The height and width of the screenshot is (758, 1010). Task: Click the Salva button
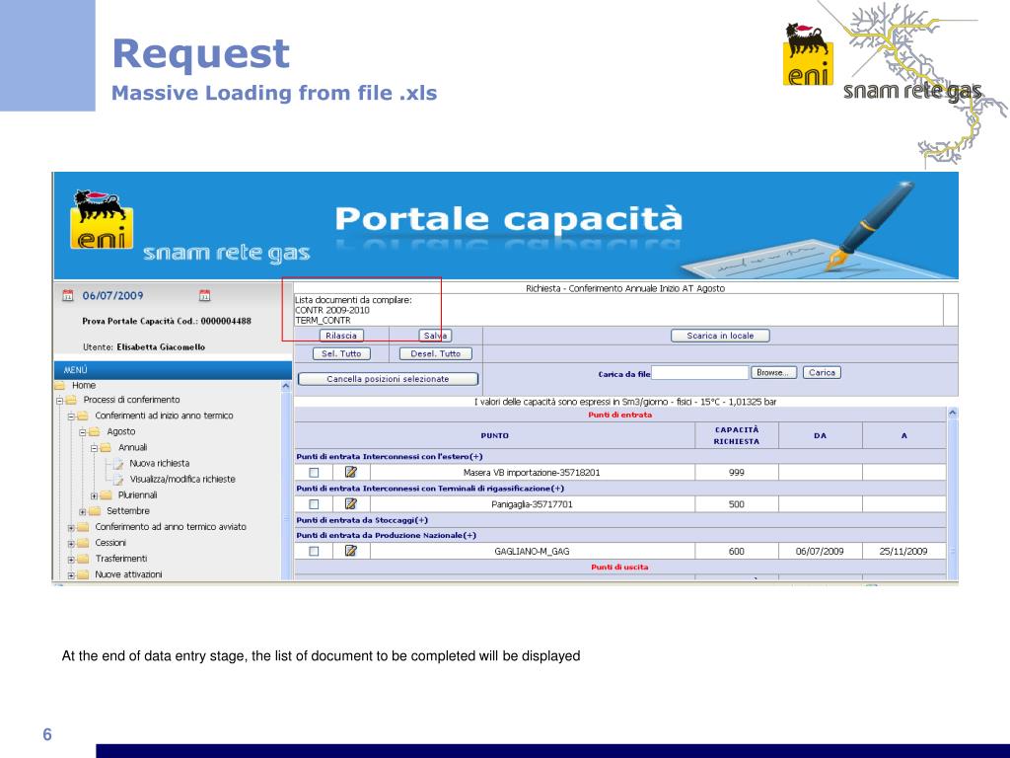point(435,336)
